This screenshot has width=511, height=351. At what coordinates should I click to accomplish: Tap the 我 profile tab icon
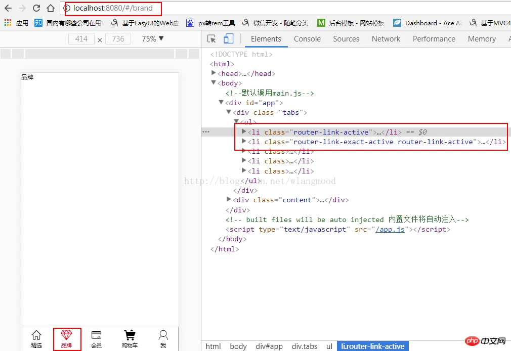click(163, 339)
